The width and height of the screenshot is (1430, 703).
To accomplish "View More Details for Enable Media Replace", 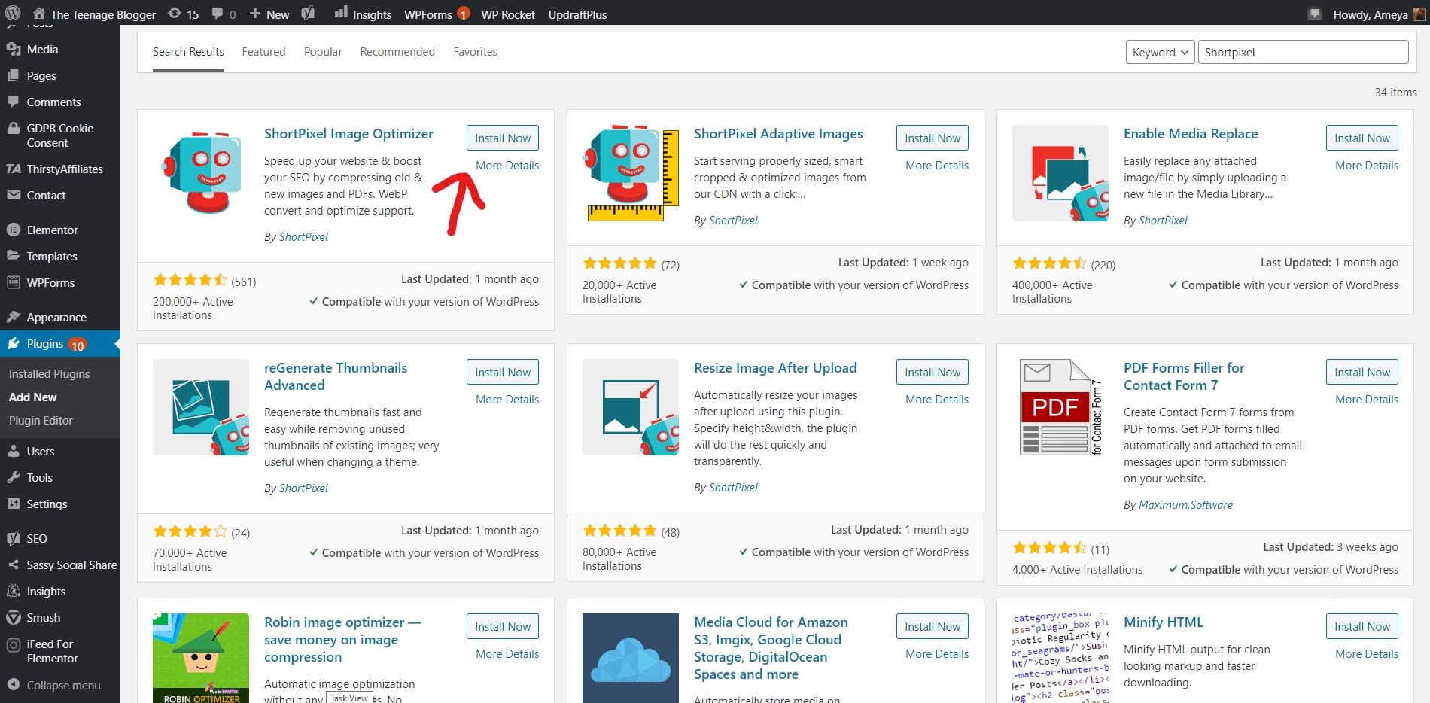I will [1367, 165].
